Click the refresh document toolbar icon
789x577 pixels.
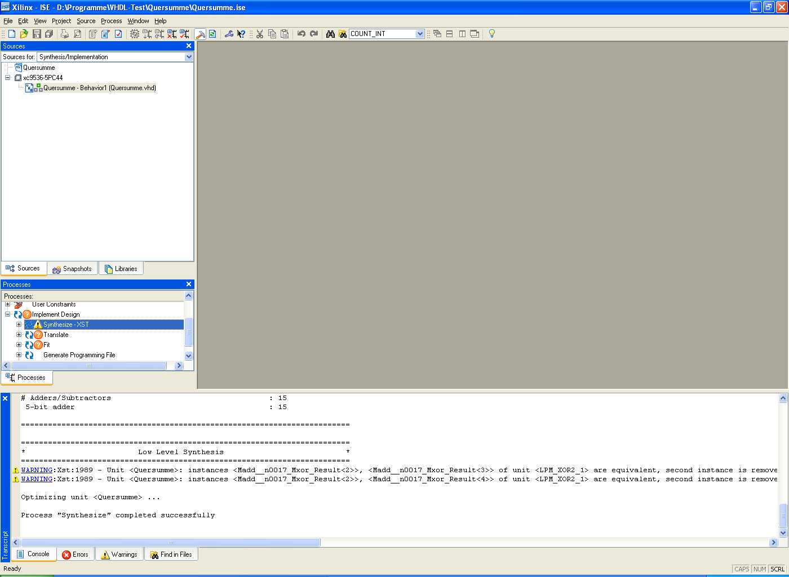212,34
